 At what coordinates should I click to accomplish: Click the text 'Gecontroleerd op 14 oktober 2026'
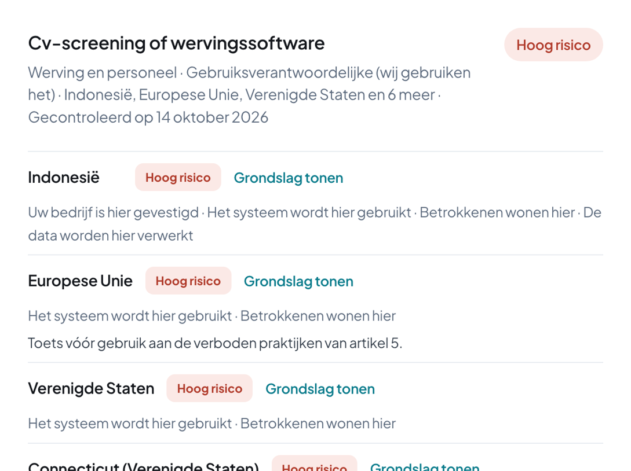coord(148,117)
